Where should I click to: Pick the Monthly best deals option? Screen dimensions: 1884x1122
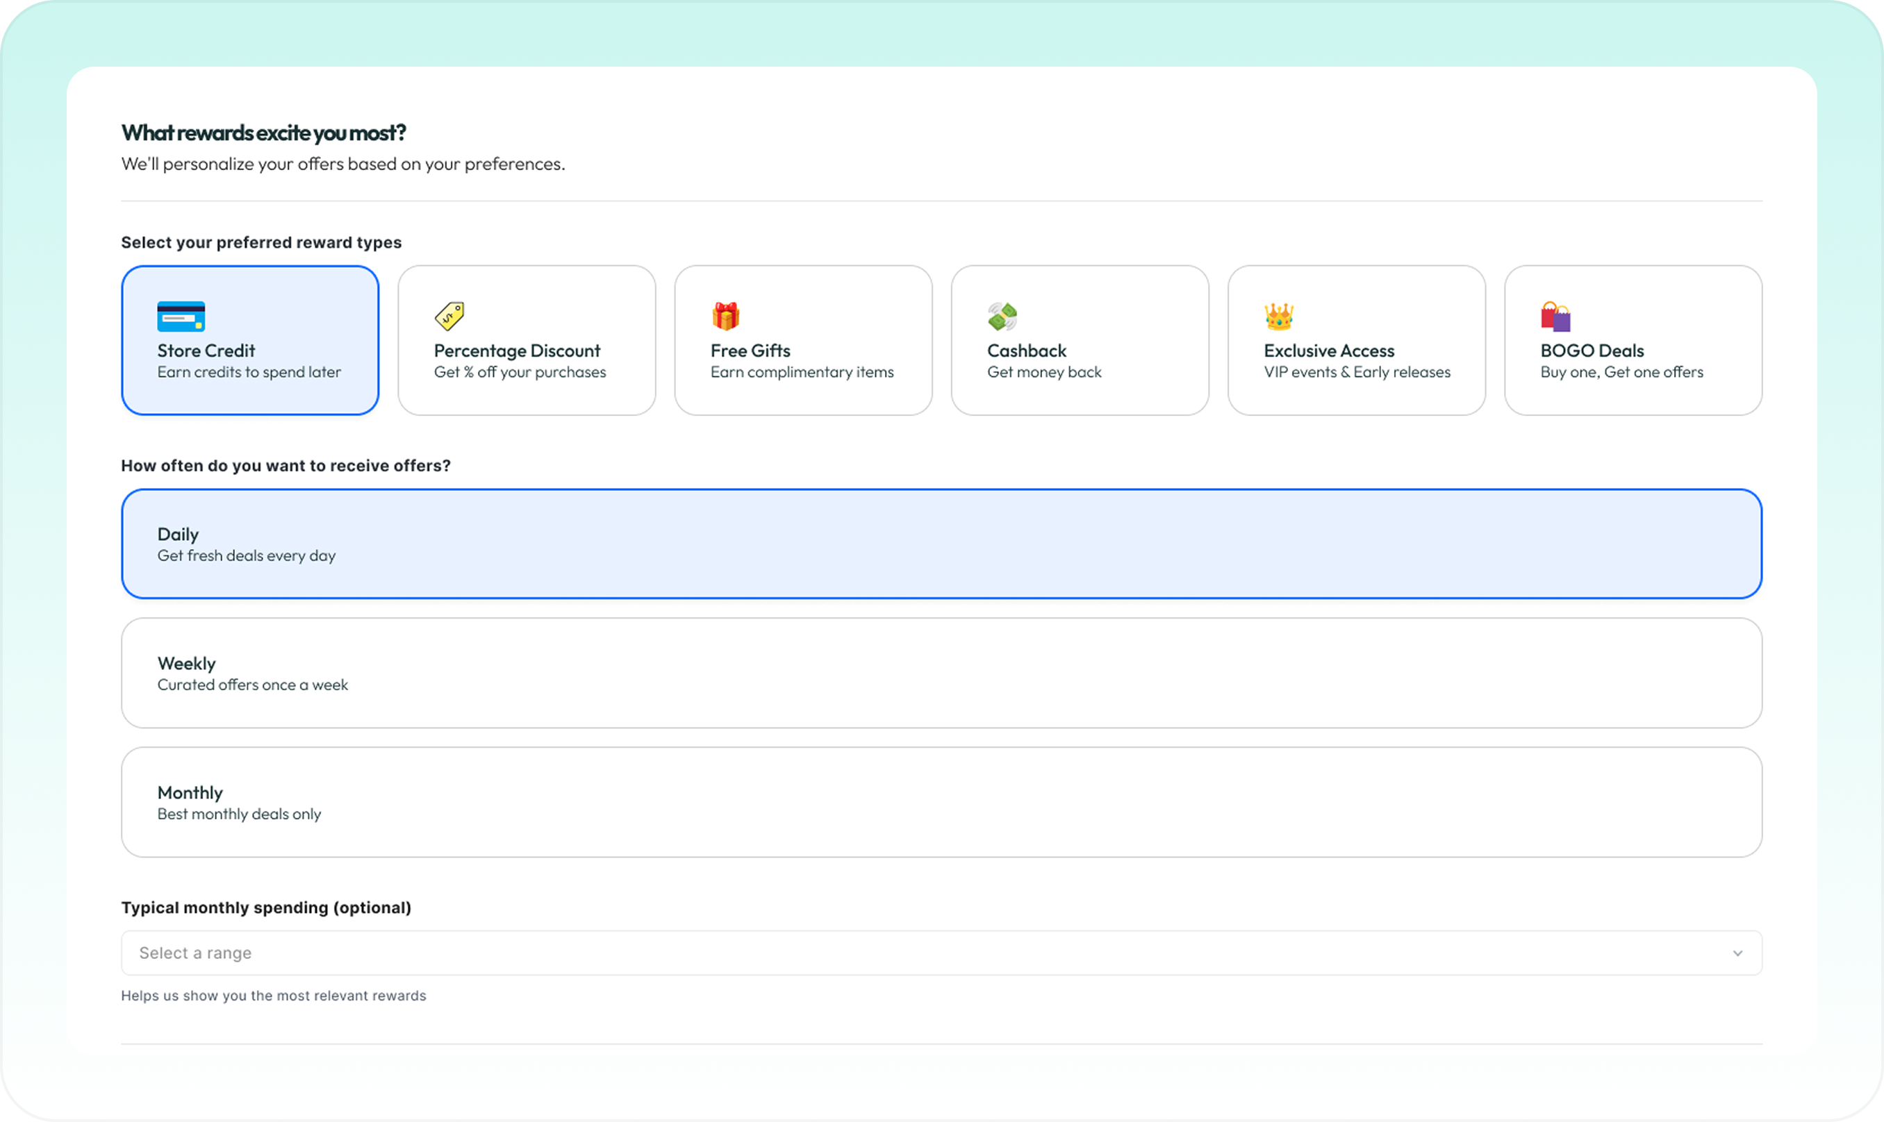(941, 802)
